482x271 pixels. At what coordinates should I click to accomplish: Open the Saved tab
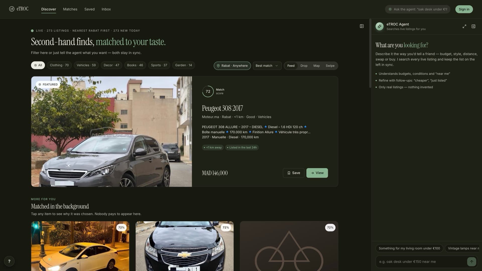[x=89, y=9]
